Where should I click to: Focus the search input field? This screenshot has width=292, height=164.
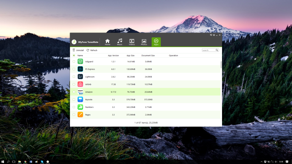point(209,50)
